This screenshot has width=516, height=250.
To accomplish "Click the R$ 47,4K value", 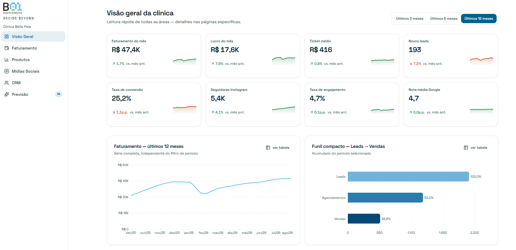I will 126,50.
